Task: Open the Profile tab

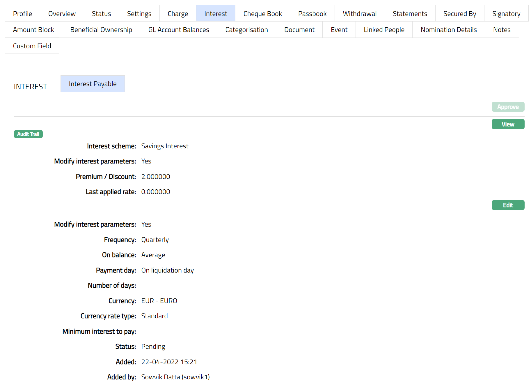Action: coord(22,14)
